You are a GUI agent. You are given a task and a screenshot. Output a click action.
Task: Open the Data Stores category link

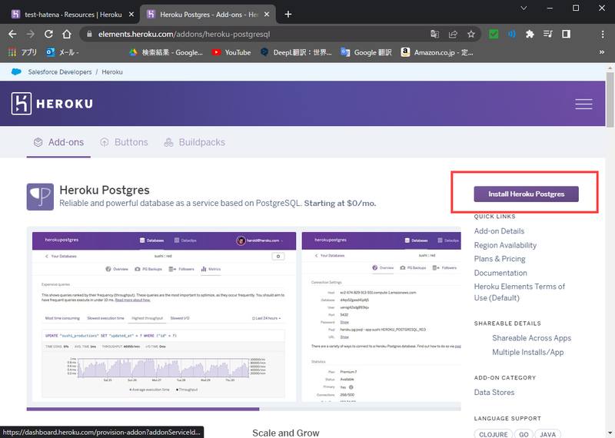[494, 392]
